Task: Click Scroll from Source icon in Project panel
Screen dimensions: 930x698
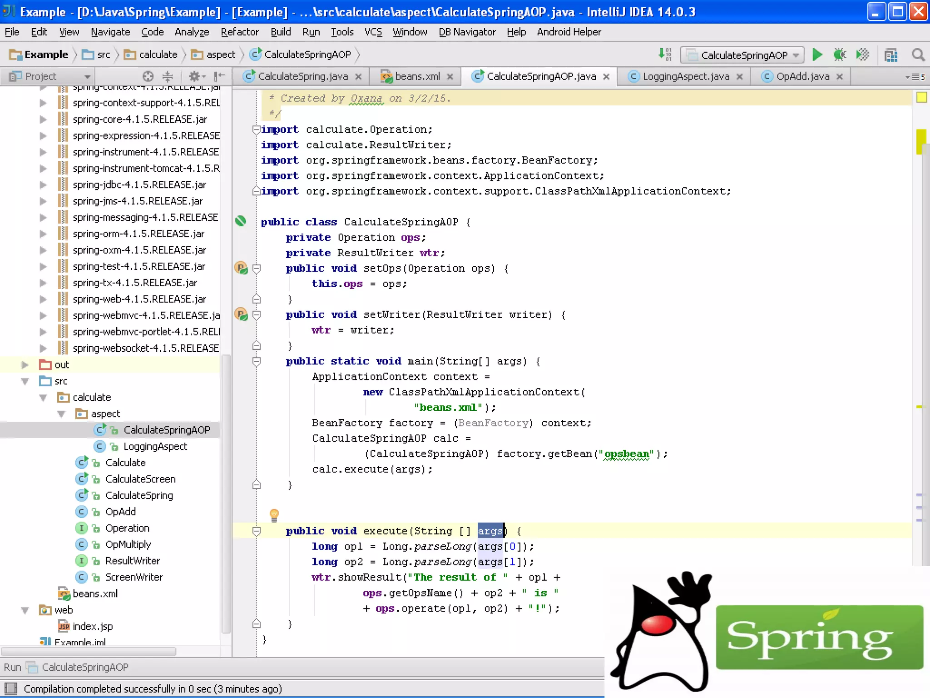Action: tap(148, 76)
